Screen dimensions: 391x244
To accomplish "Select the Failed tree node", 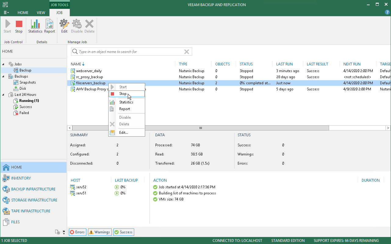I will 24,113.
